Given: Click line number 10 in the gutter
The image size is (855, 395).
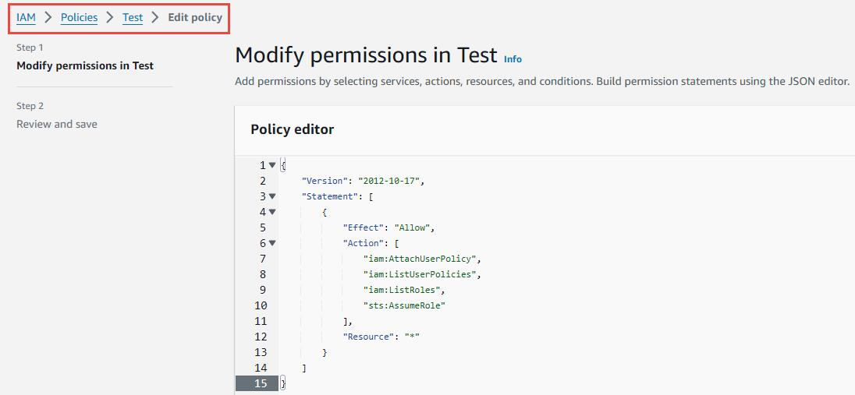Looking at the screenshot, I should tap(260, 305).
